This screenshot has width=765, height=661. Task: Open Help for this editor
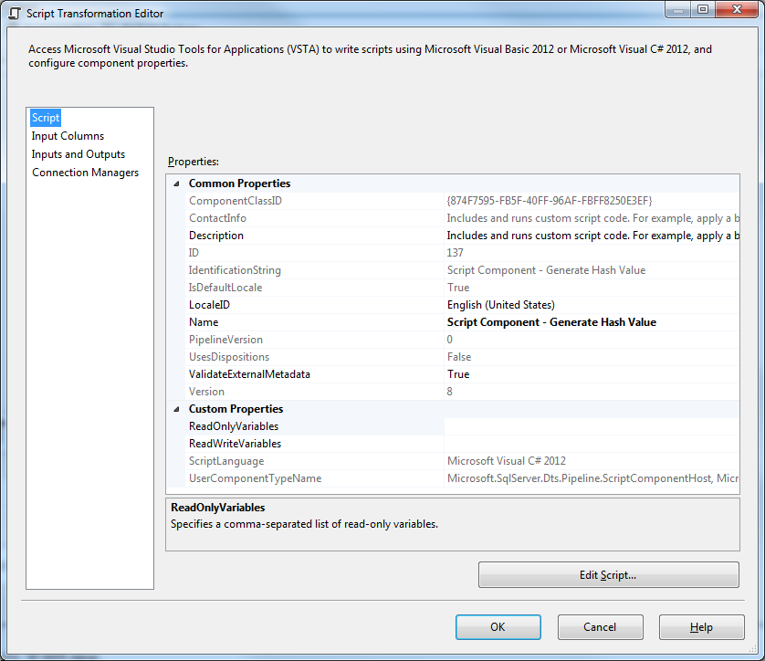point(701,627)
